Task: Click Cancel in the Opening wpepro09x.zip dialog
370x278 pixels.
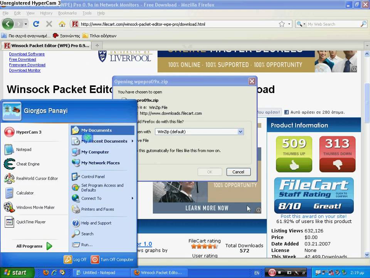Action: point(238,172)
